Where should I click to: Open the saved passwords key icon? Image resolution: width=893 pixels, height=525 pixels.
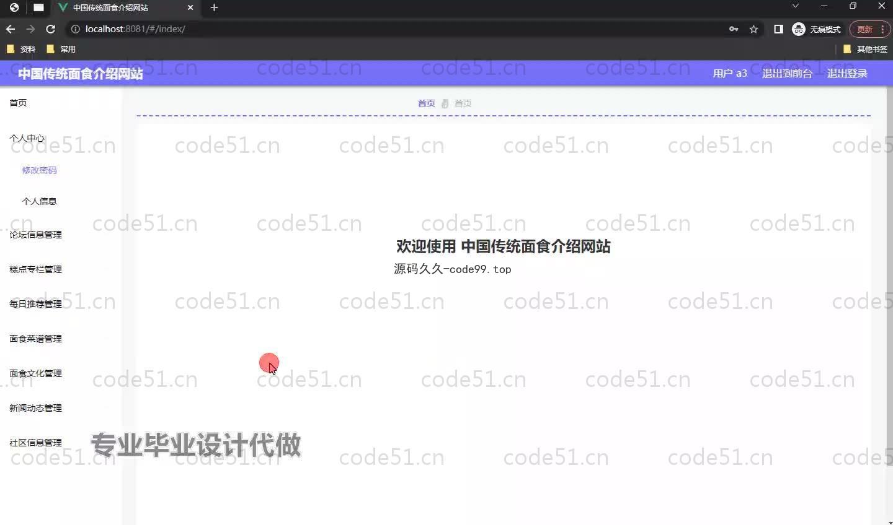(x=734, y=29)
